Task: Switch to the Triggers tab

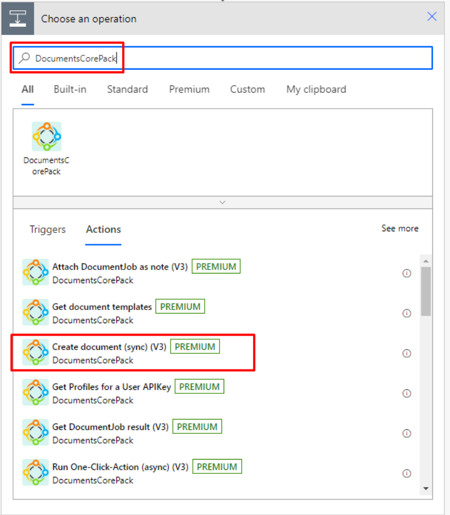Action: (x=47, y=230)
